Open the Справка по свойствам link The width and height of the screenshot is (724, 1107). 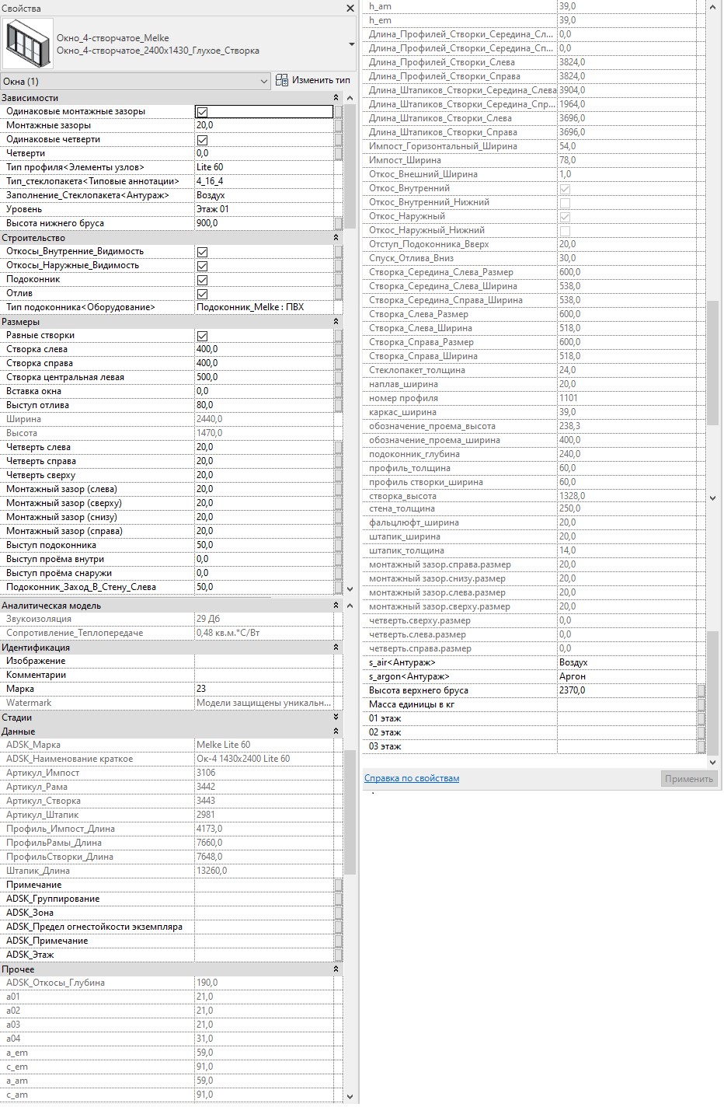pos(412,778)
